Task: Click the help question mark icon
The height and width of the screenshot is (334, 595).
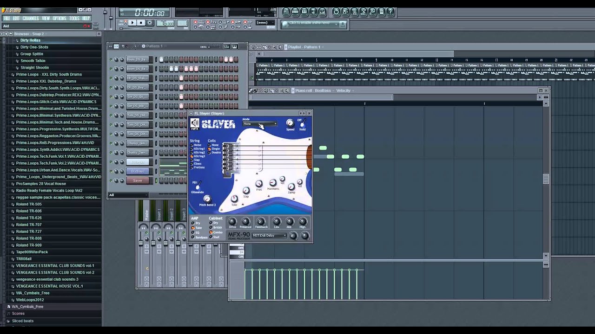Action: coord(390,12)
